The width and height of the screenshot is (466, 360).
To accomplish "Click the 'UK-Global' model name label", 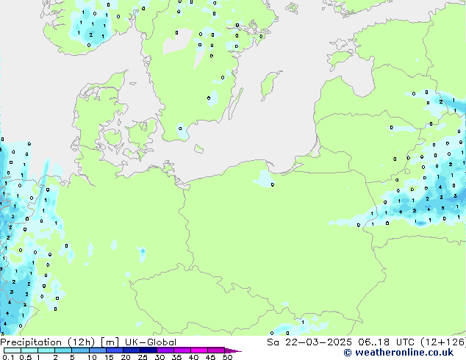I will coord(151,342).
